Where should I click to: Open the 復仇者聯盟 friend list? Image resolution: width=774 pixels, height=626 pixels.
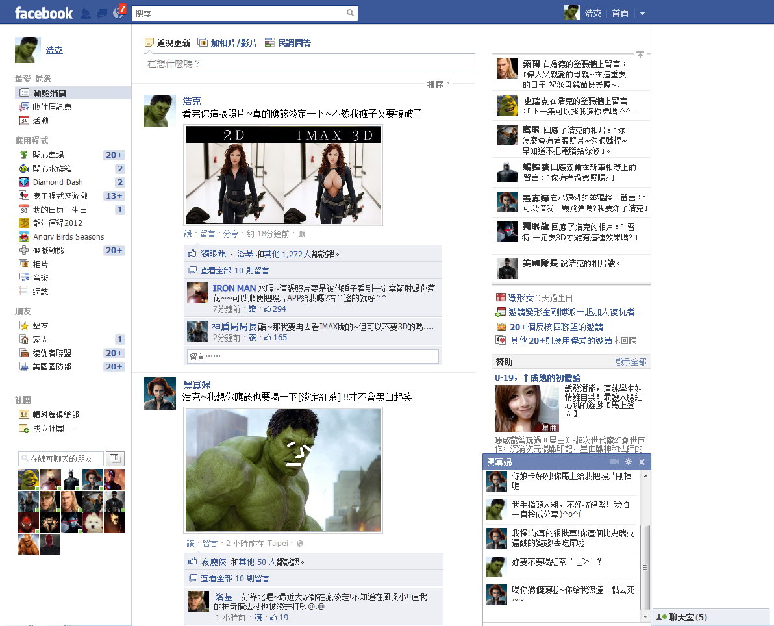coord(52,353)
